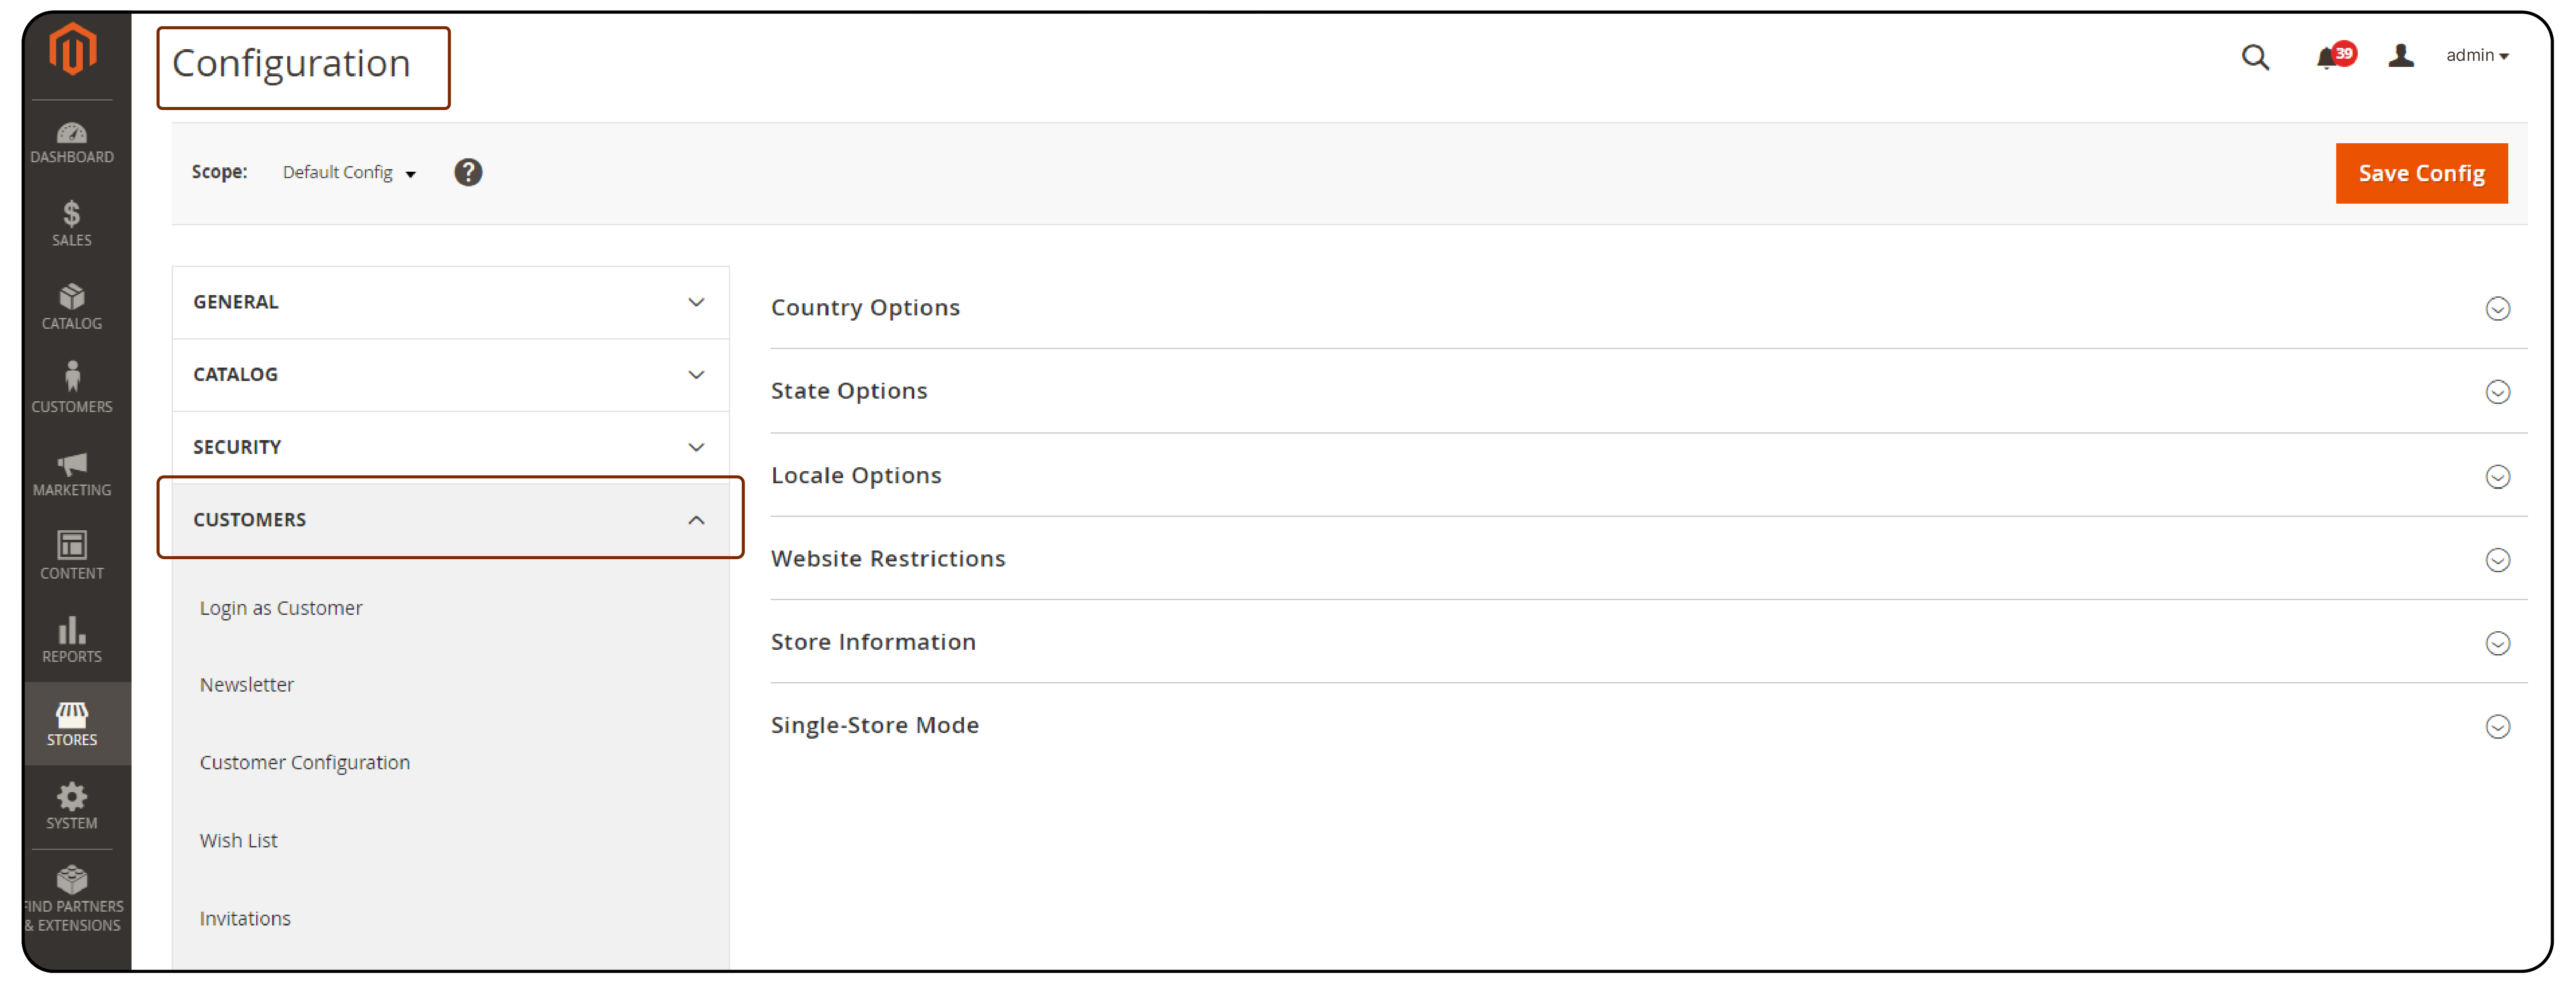The height and width of the screenshot is (982, 2576).
Task: Open the Default Config scope dropdown
Action: click(347, 172)
